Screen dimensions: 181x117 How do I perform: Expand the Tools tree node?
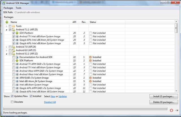coord(7,26)
